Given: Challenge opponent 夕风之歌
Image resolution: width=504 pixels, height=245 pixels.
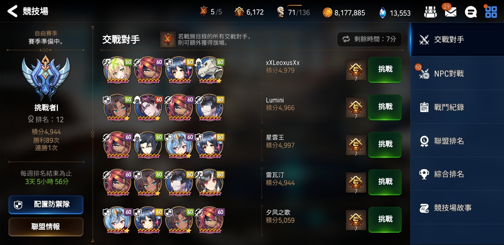Looking at the screenshot, I should [385, 219].
